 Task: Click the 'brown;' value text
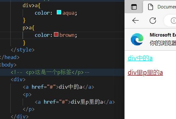coord(68,35)
